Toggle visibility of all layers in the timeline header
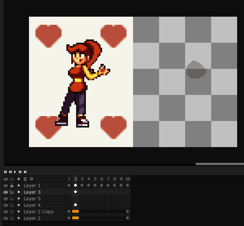 coord(6,179)
